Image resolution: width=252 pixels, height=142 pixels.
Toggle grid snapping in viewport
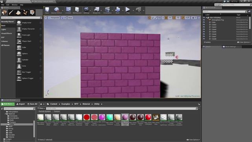coord(166,18)
